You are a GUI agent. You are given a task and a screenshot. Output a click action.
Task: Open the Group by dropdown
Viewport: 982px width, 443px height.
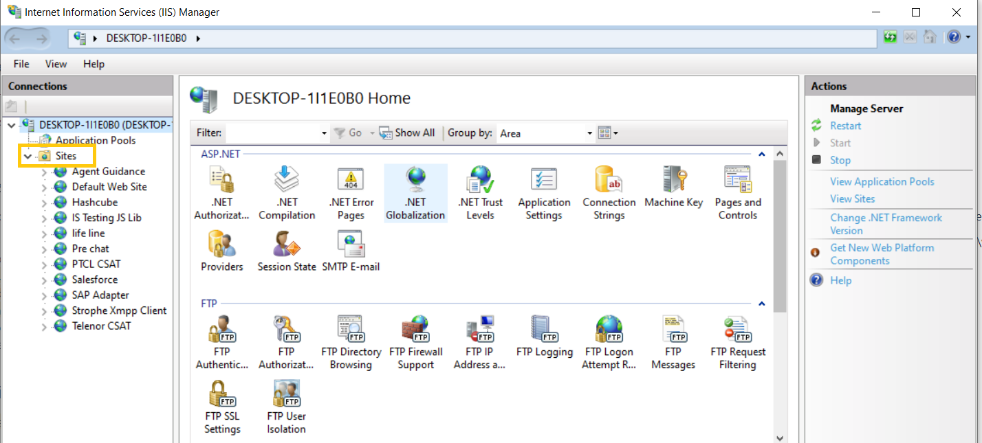[589, 133]
